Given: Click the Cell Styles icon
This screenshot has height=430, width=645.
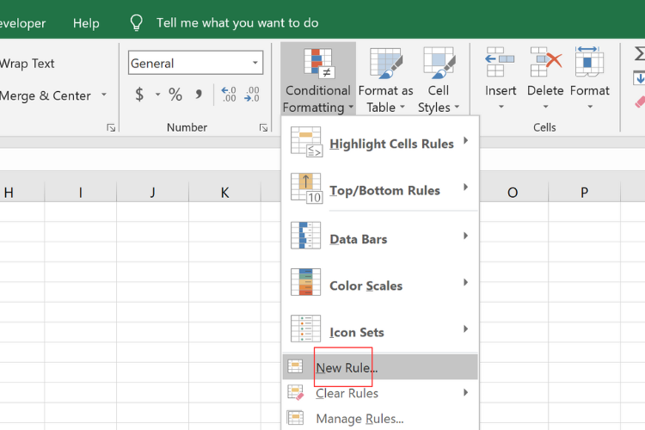Looking at the screenshot, I should coord(439,63).
